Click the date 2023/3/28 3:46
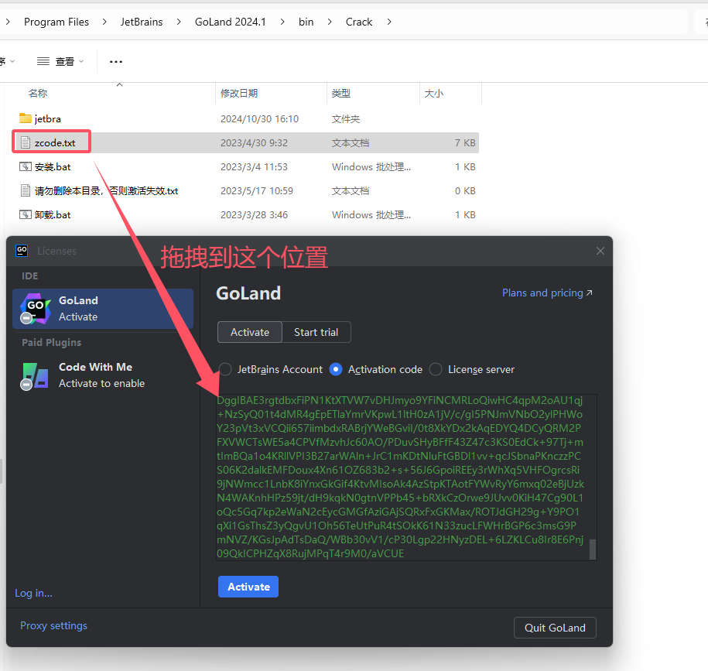This screenshot has width=708, height=671. click(x=255, y=214)
